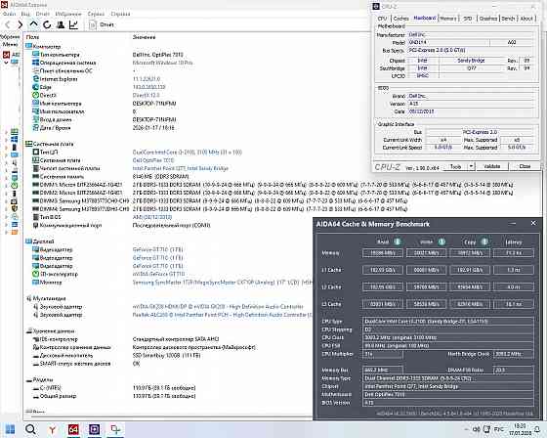This screenshot has height=438, width=547.
Task: Click the Хранение данных group header icon
Action: click(28, 330)
